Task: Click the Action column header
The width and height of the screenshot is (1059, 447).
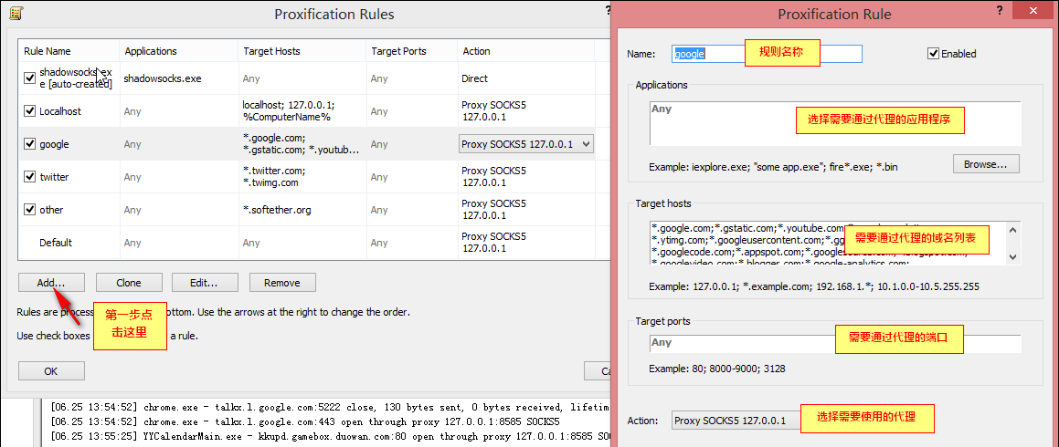Action: pyautogui.click(x=524, y=51)
